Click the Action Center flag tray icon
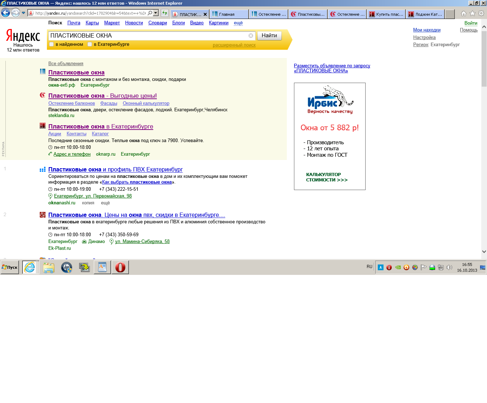This screenshot has width=487, height=403. tap(424, 267)
